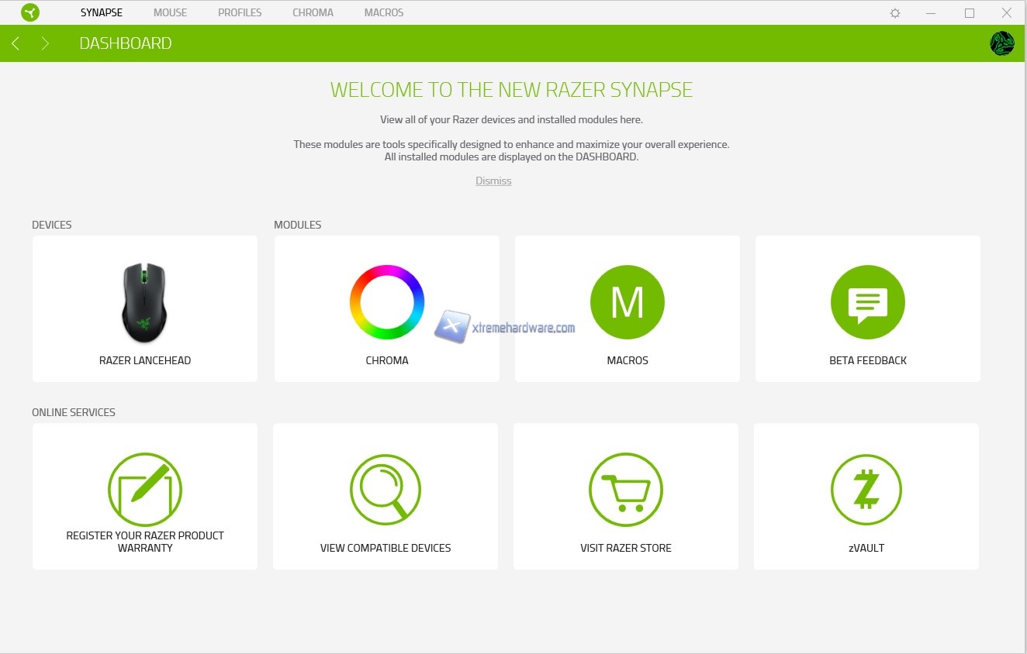The width and height of the screenshot is (1027, 654).
Task: Open the Chroma color wheel module
Action: tap(386, 302)
